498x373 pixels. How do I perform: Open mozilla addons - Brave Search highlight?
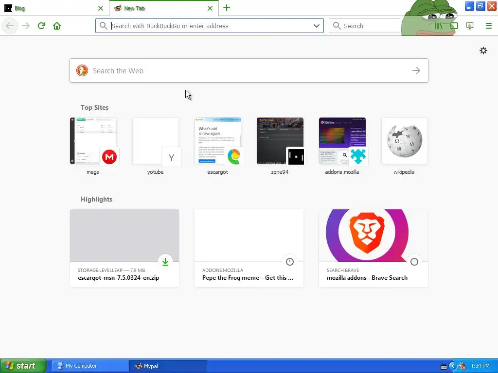pos(373,248)
